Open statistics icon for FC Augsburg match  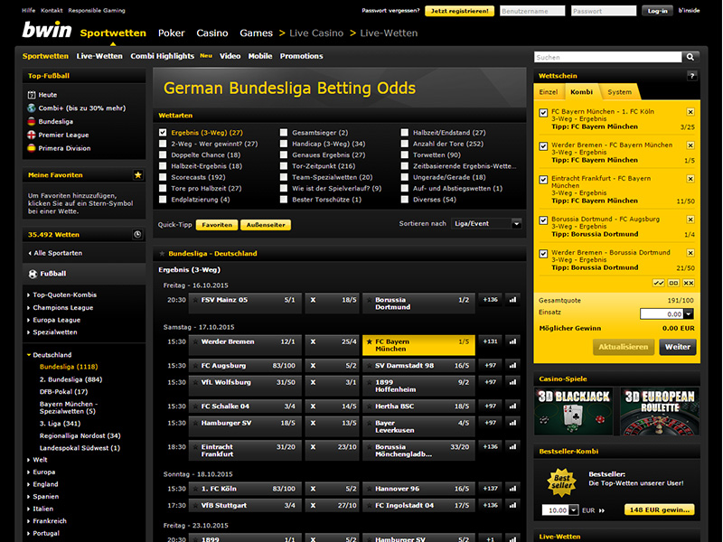(x=512, y=366)
